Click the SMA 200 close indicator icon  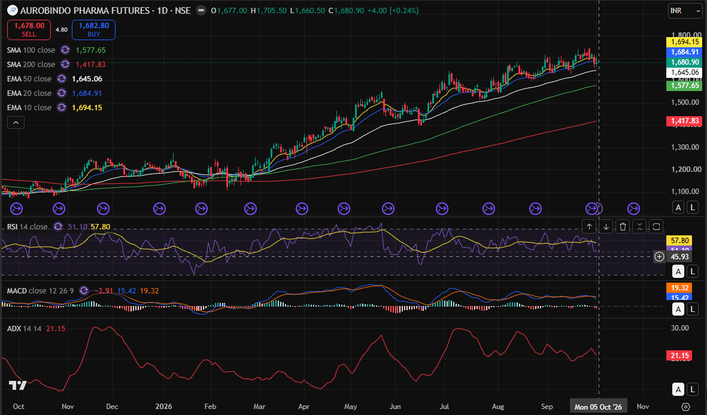(x=65, y=65)
